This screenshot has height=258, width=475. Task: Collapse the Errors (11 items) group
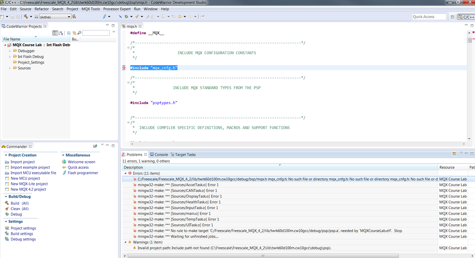coord(126,173)
